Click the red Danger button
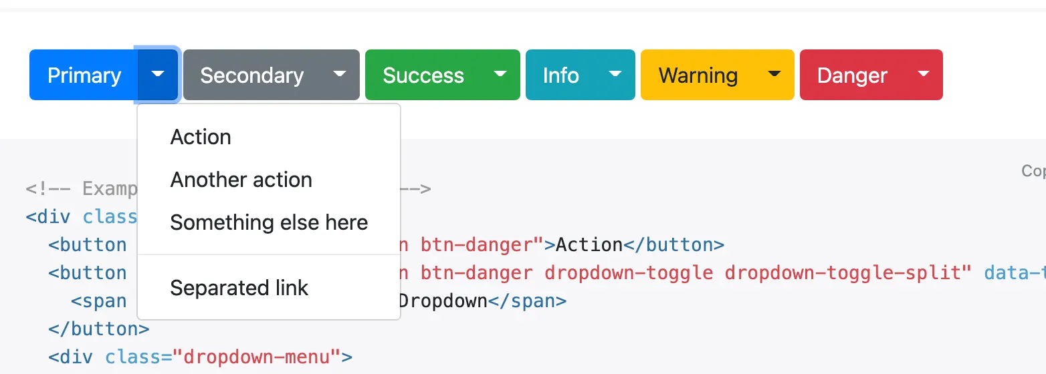 point(852,75)
